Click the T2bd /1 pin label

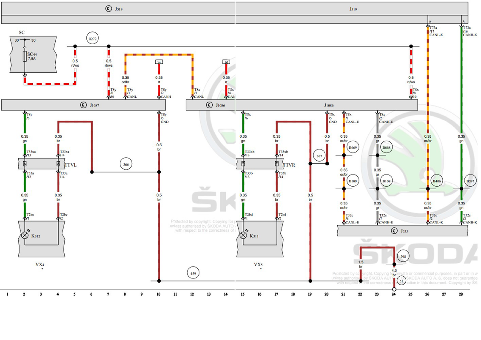coord(248,216)
